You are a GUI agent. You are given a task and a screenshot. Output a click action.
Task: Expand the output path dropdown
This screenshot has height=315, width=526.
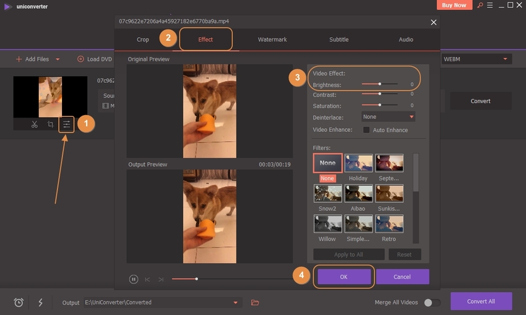(236, 302)
